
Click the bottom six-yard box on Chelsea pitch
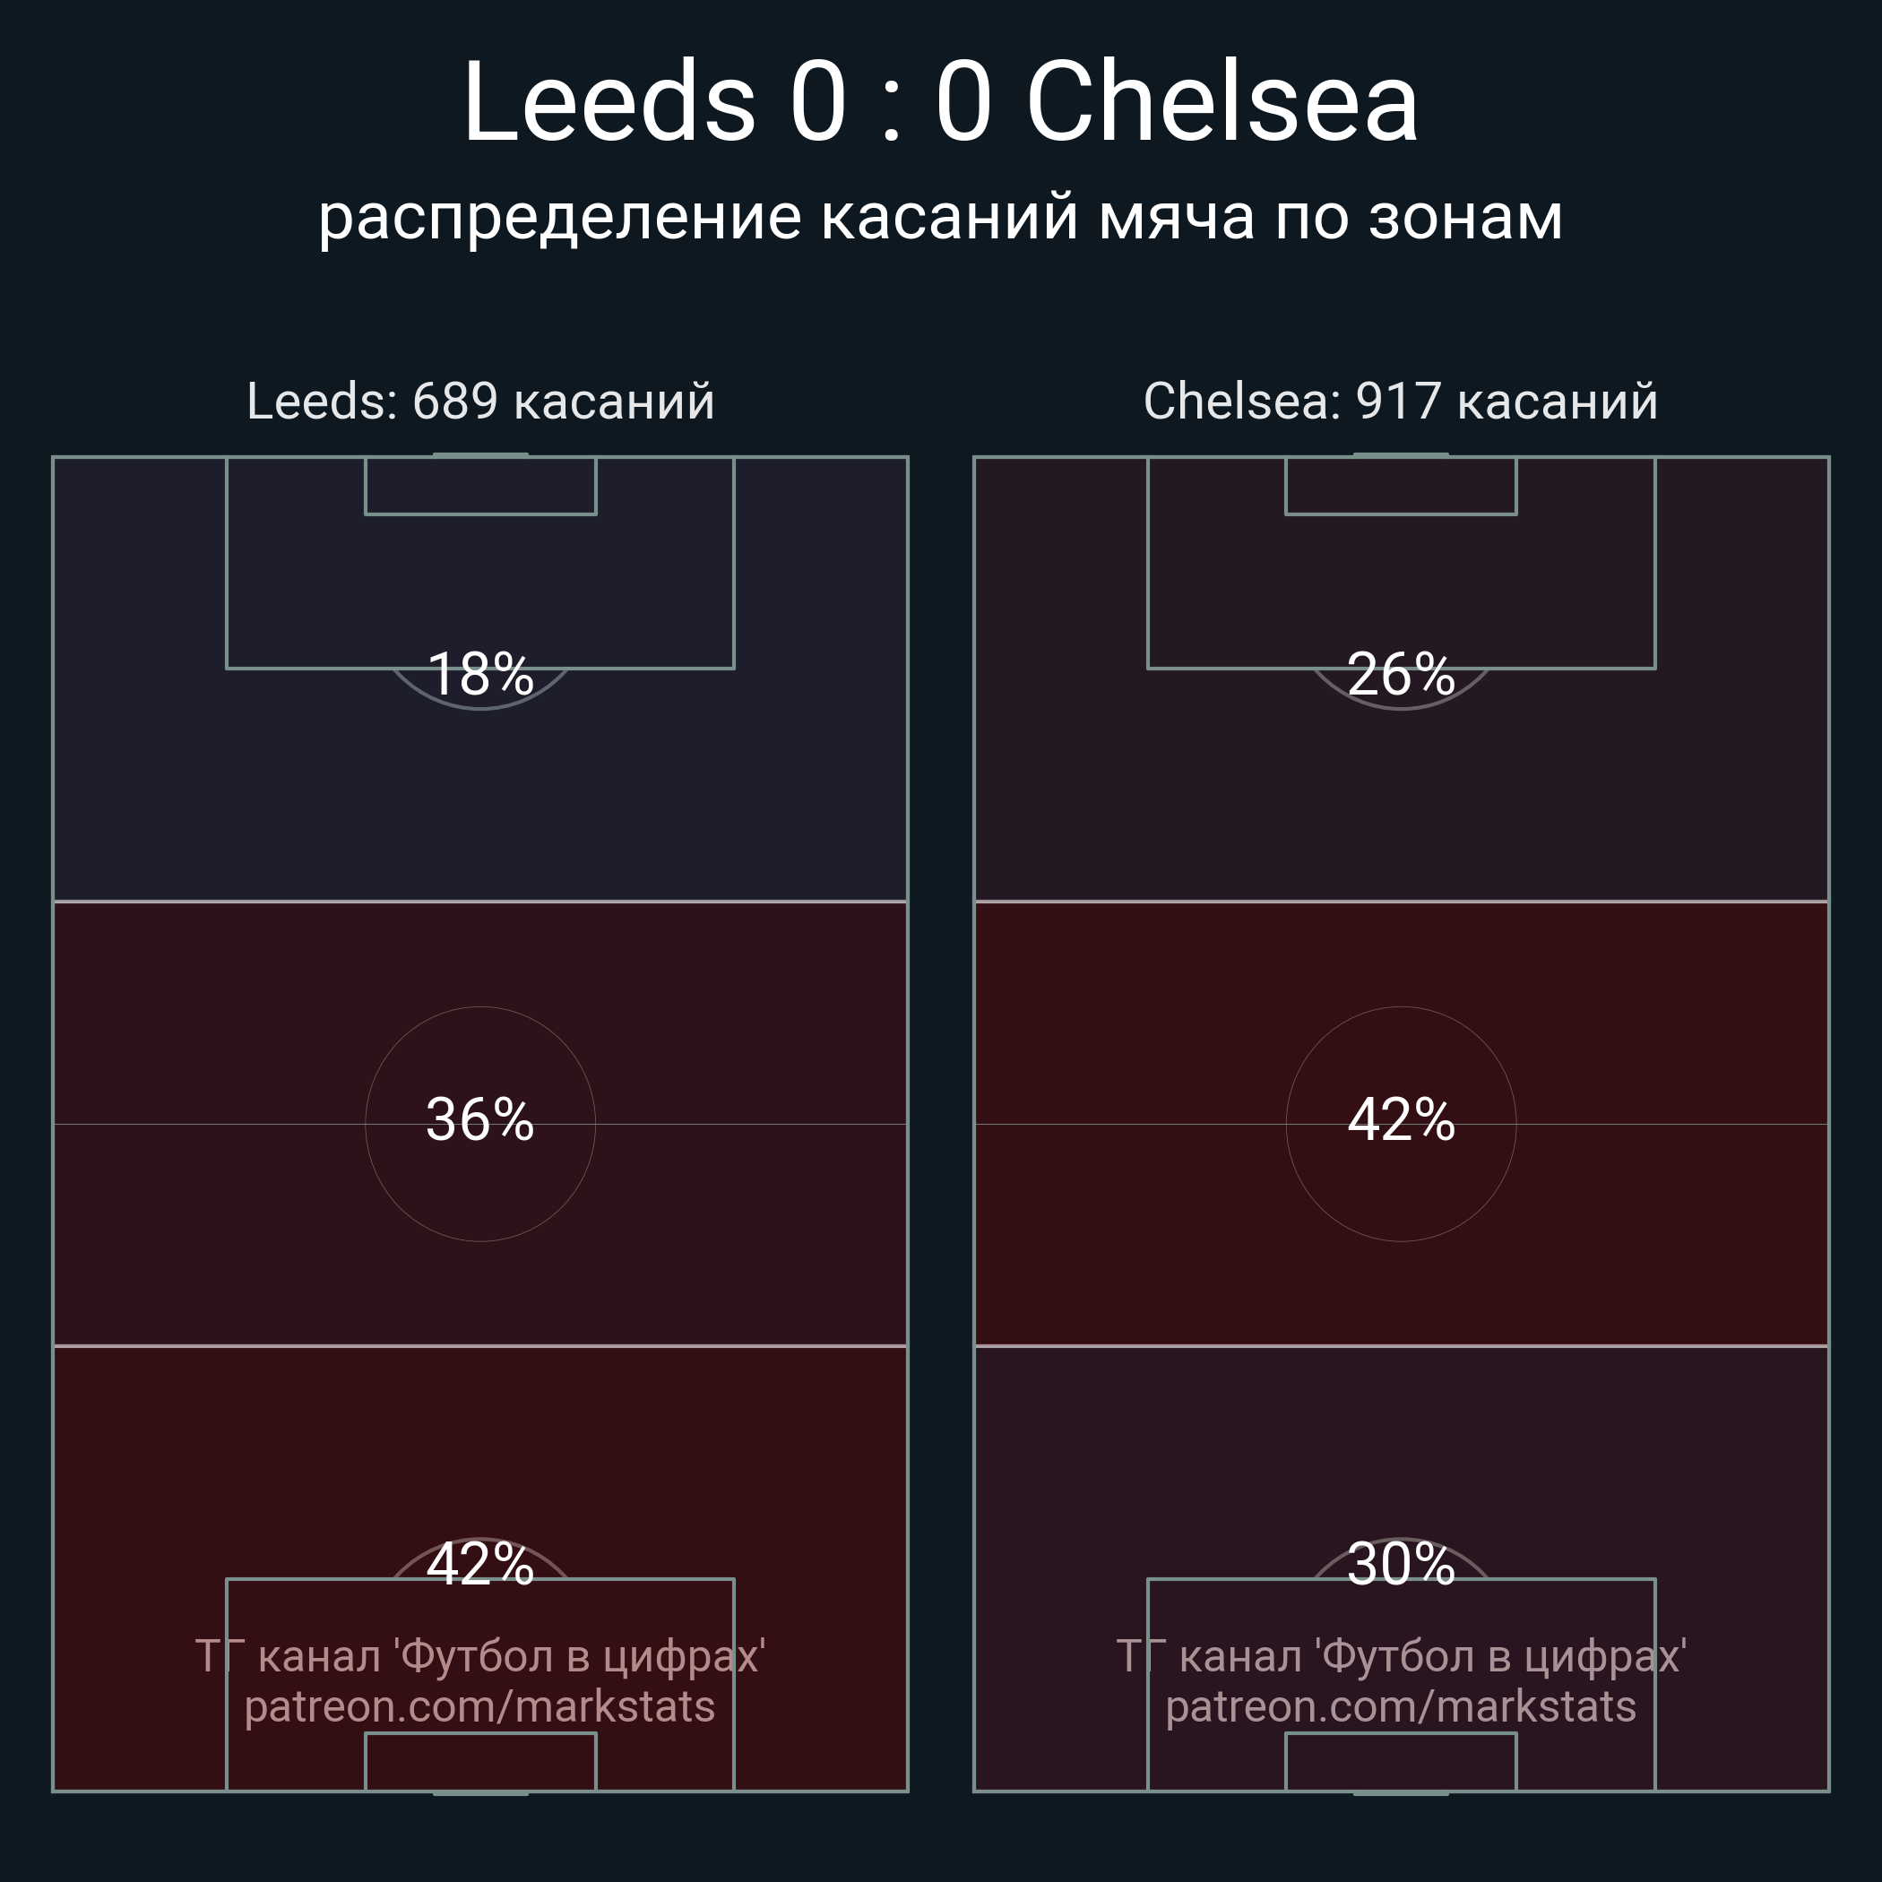(x=1401, y=1761)
